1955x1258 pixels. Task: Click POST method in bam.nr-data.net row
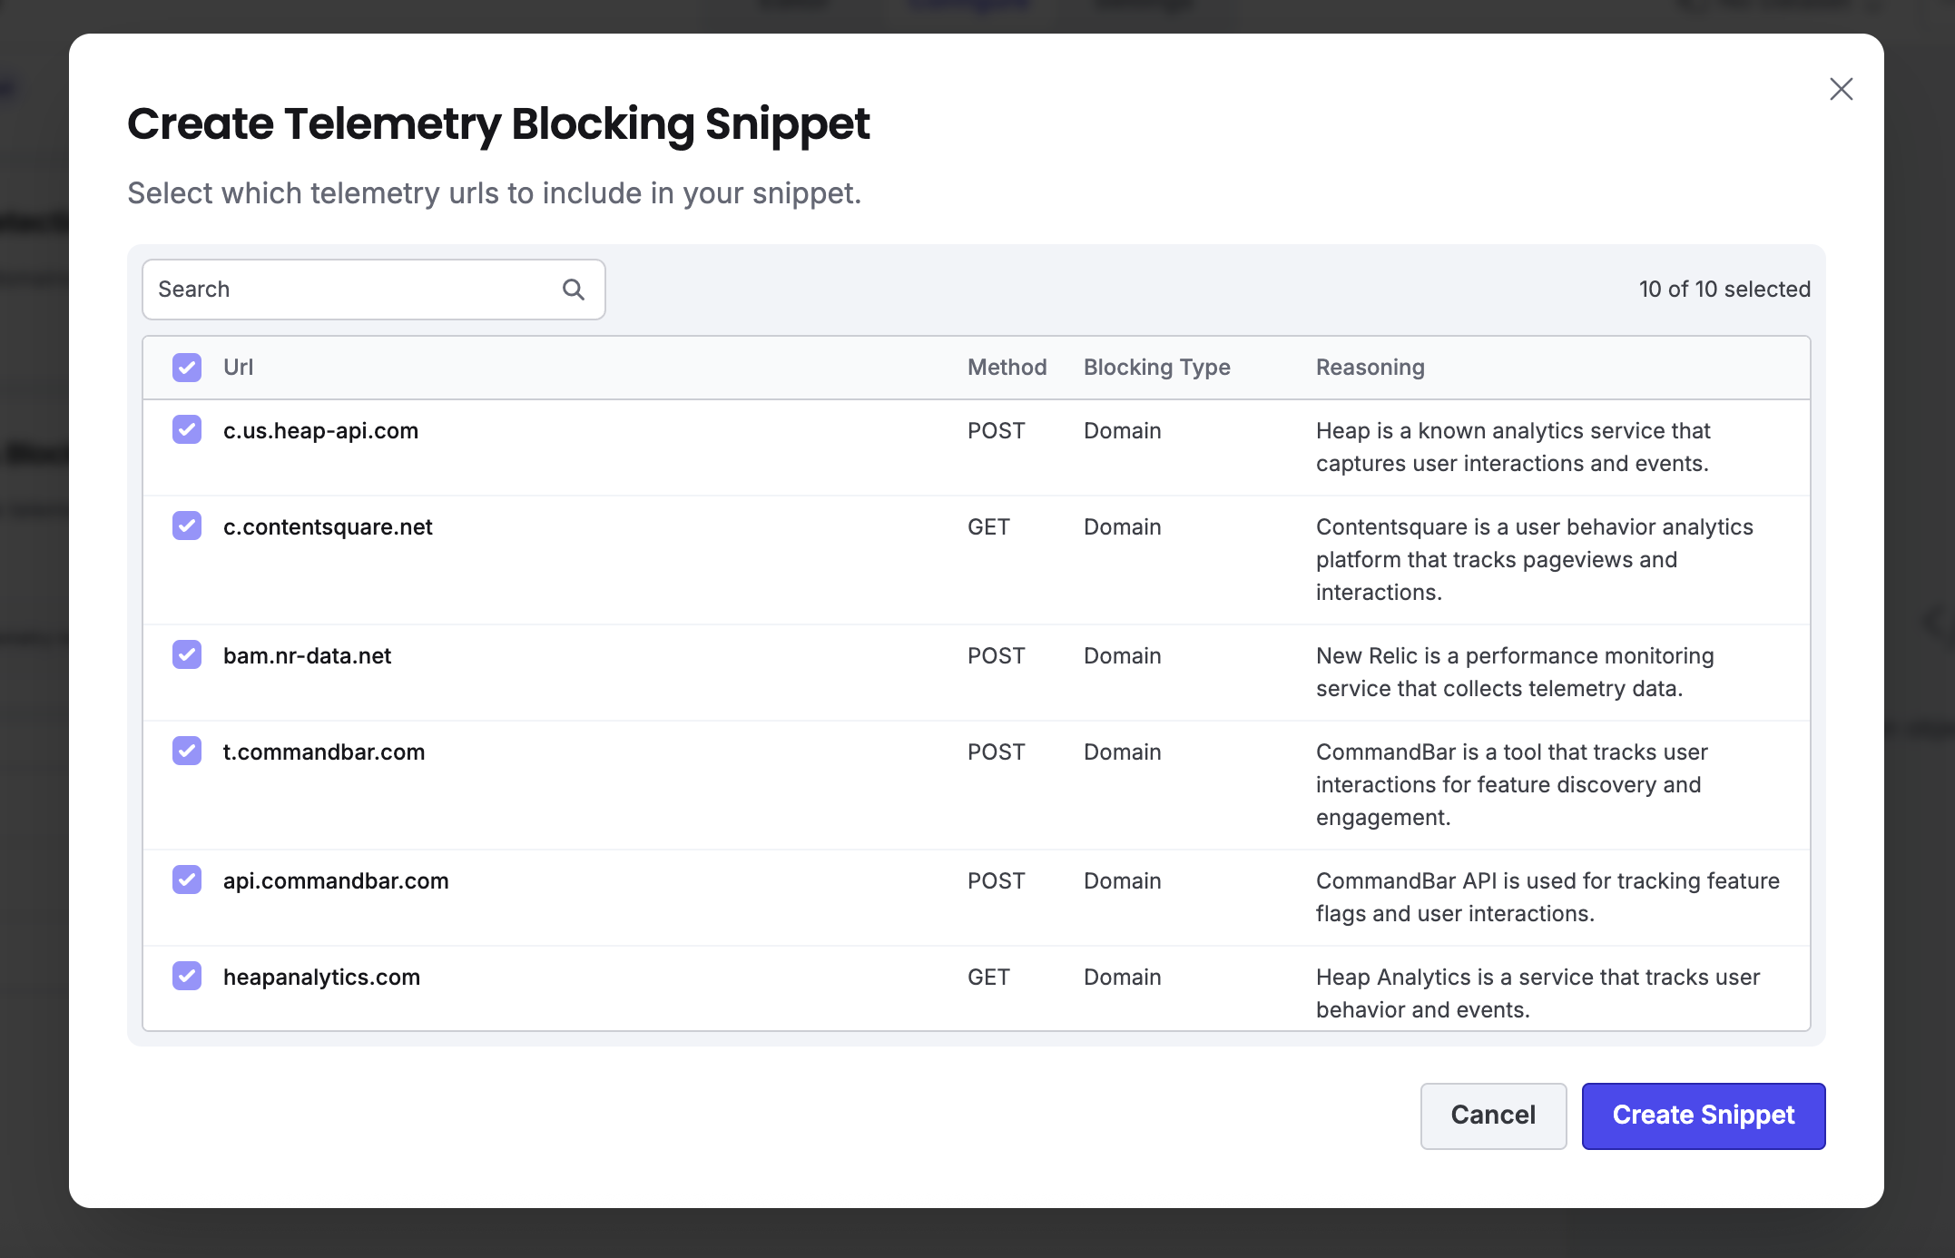(x=996, y=656)
